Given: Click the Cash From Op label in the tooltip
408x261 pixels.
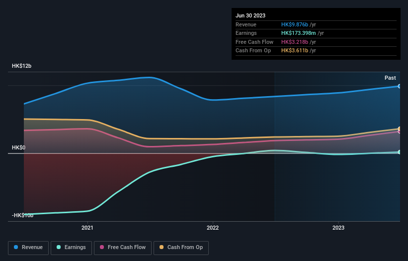Looking at the screenshot, I should pos(253,51).
